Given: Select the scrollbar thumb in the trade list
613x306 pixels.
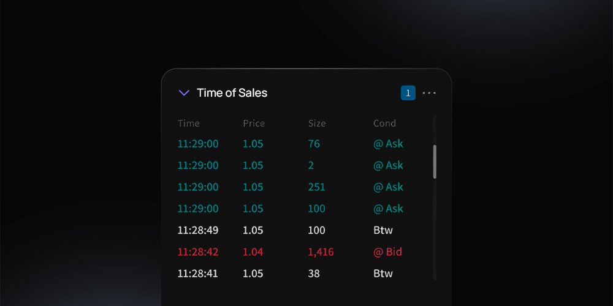Looking at the screenshot, I should [435, 162].
